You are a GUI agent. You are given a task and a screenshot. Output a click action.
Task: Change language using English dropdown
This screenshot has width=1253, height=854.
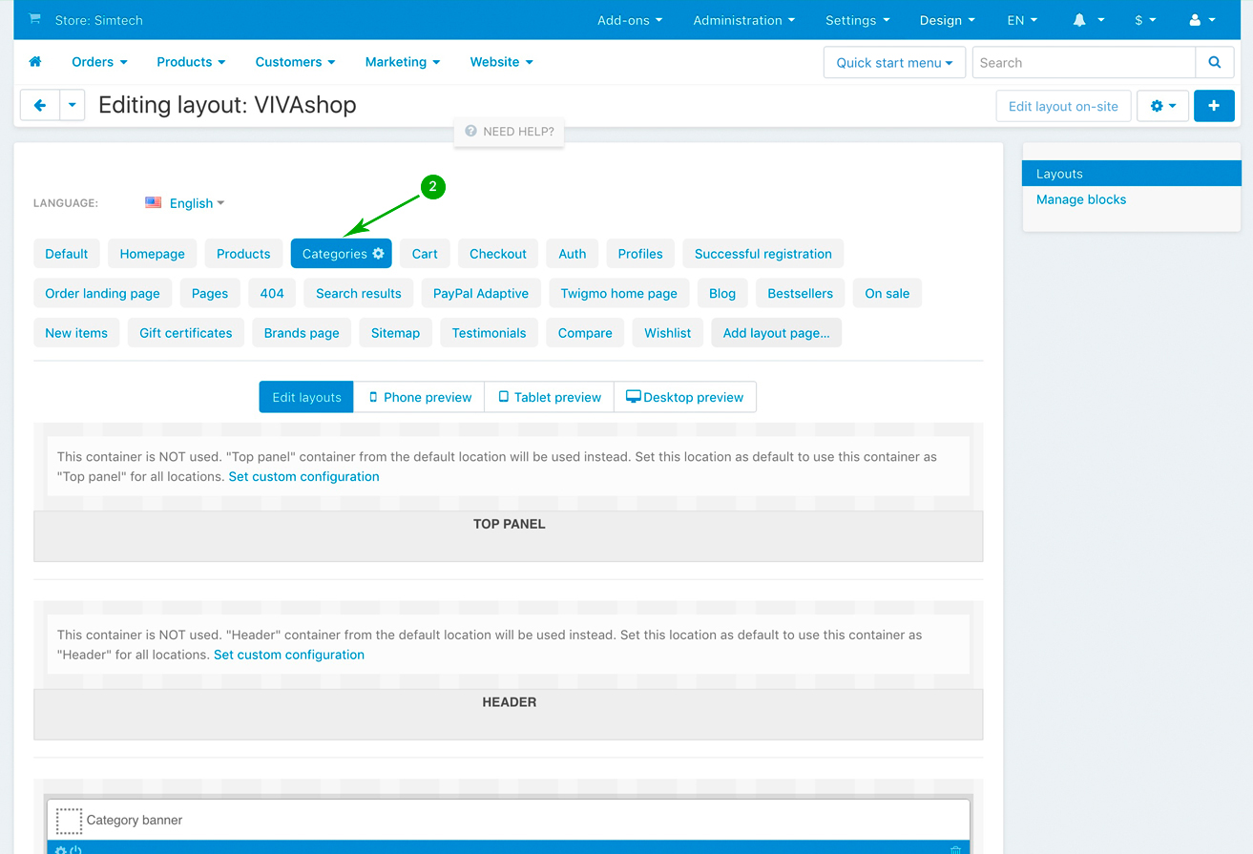(x=196, y=203)
